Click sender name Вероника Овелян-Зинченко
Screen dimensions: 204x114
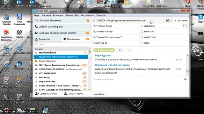tap(112, 65)
